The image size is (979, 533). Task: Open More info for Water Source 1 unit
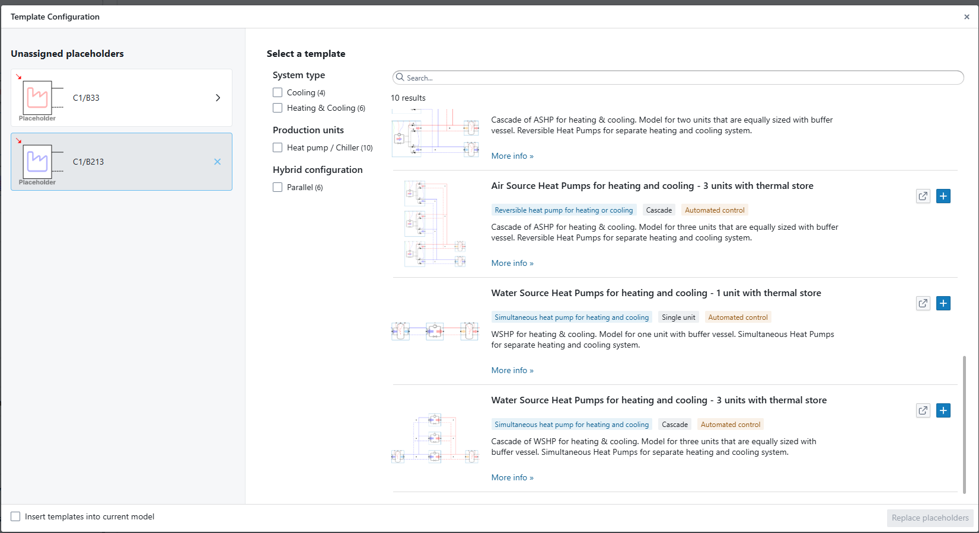click(512, 370)
